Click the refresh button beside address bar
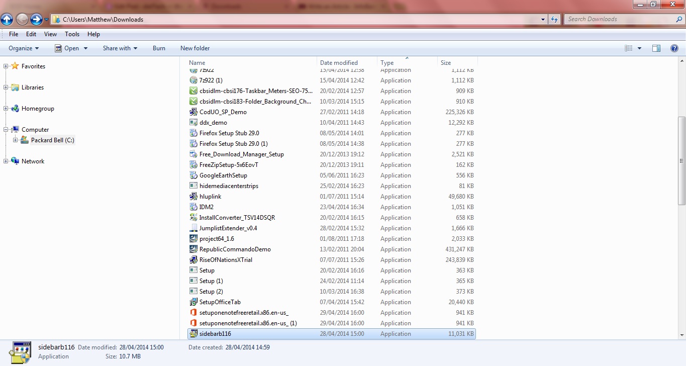This screenshot has width=686, height=366. click(554, 20)
